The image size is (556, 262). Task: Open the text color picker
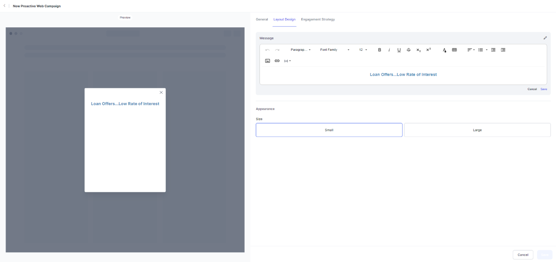click(x=444, y=50)
